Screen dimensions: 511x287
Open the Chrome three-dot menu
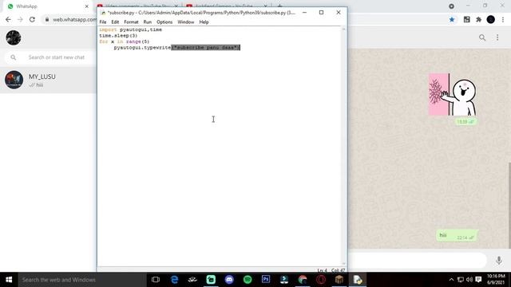coord(503,19)
